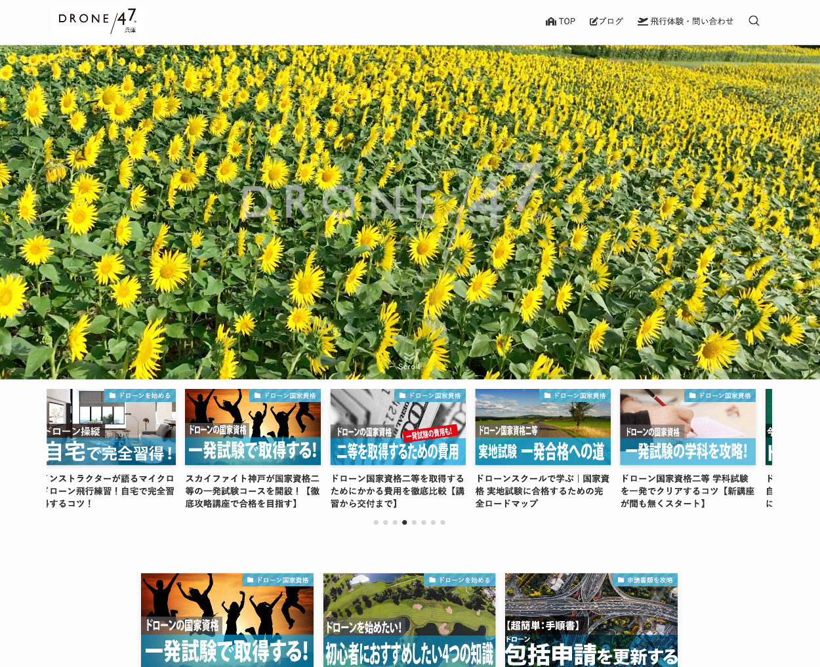
Task: Click ドローン国家資格 tag on 二等を取得するための費用 card
Action: click(x=430, y=395)
